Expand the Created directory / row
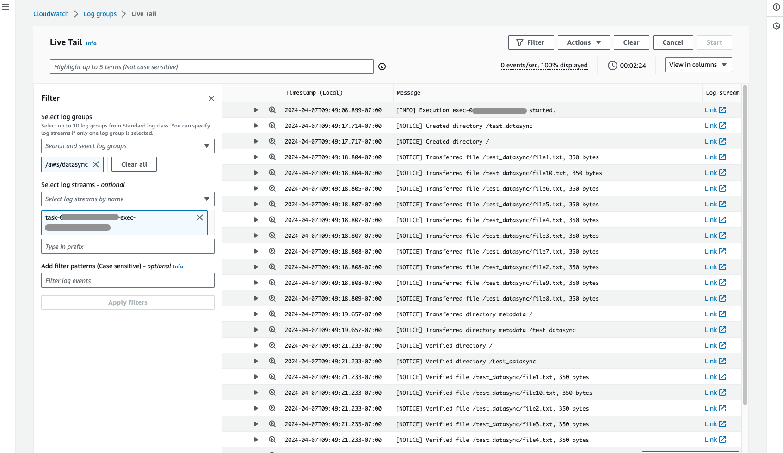Viewport: 783px width, 453px height. (256, 141)
